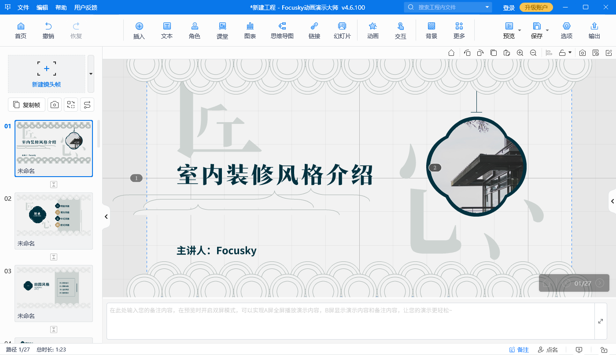Select the 文本 text tool
This screenshot has height=355, width=616.
[x=167, y=31]
